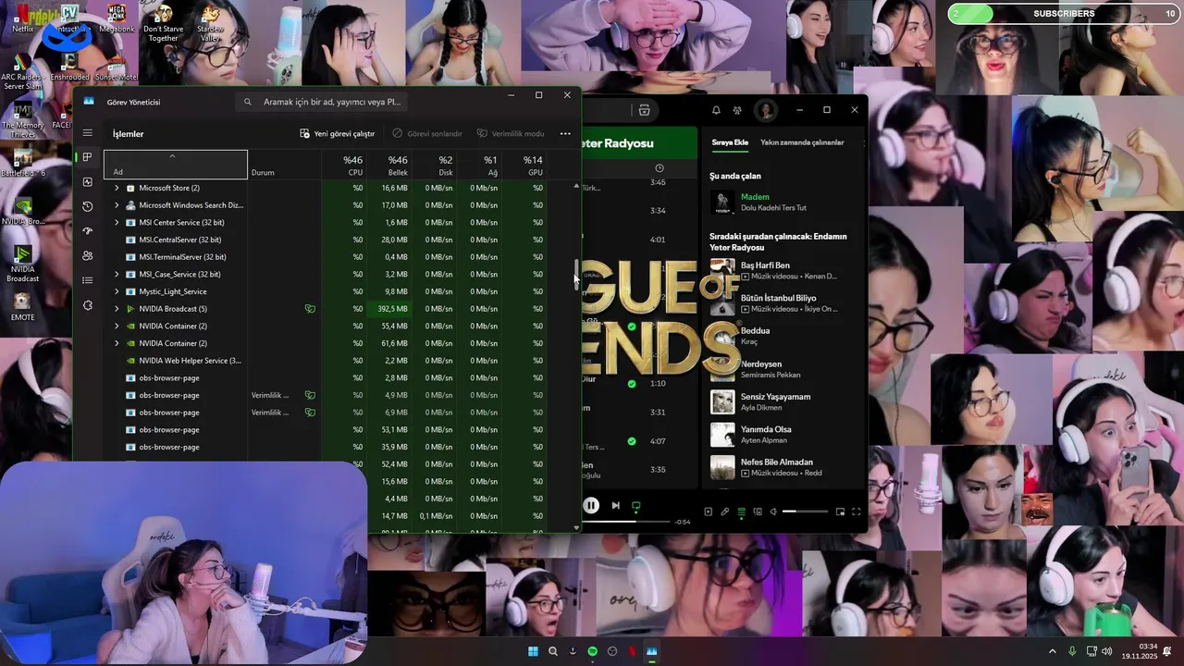Sort processes by Disk column
Screen dimensions: 1184x666
pos(434,165)
